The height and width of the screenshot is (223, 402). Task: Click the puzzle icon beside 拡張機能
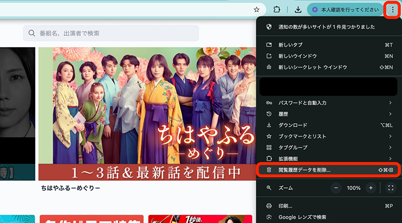click(x=269, y=158)
